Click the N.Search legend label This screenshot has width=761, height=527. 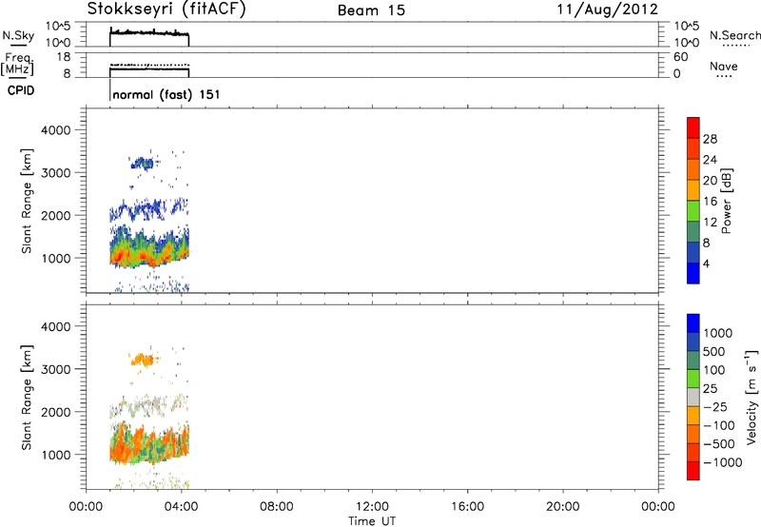734,35
